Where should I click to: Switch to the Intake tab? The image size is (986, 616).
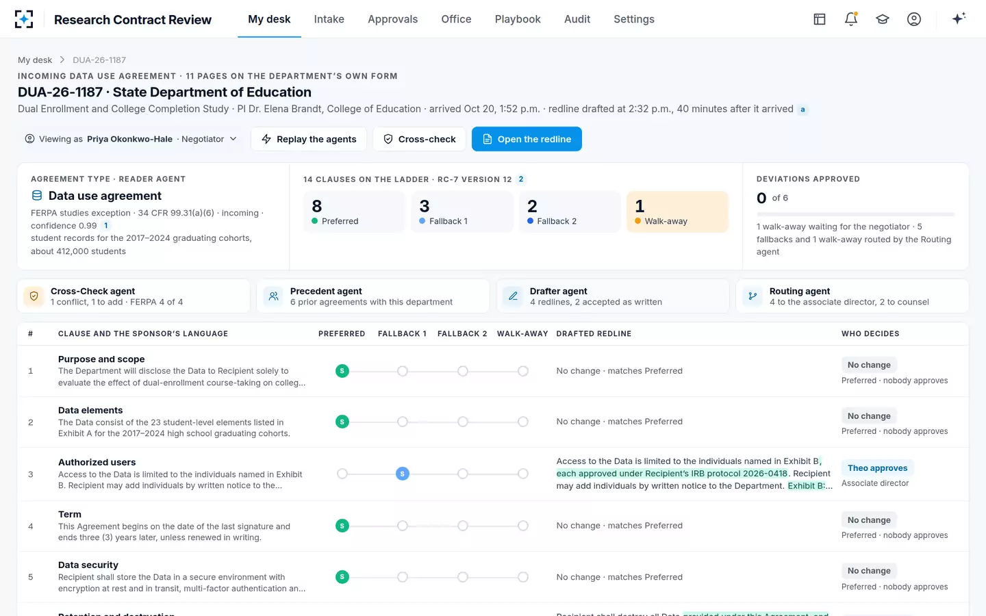329,19
